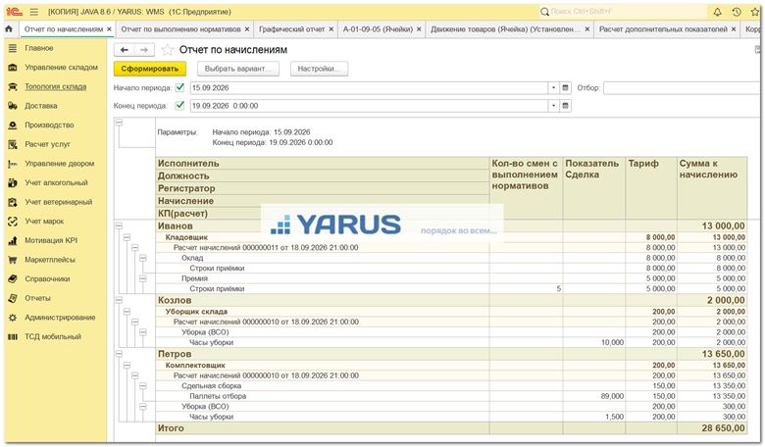Click ТСД мобильный barcode icon

click(x=13, y=337)
